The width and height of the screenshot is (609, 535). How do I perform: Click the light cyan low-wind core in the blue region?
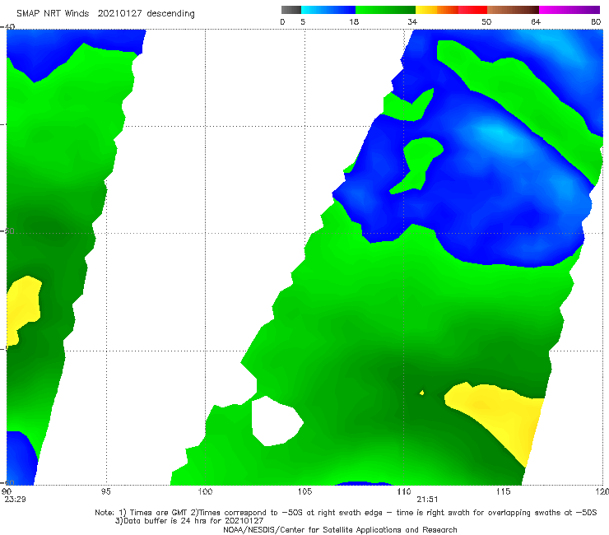pyautogui.click(x=499, y=134)
